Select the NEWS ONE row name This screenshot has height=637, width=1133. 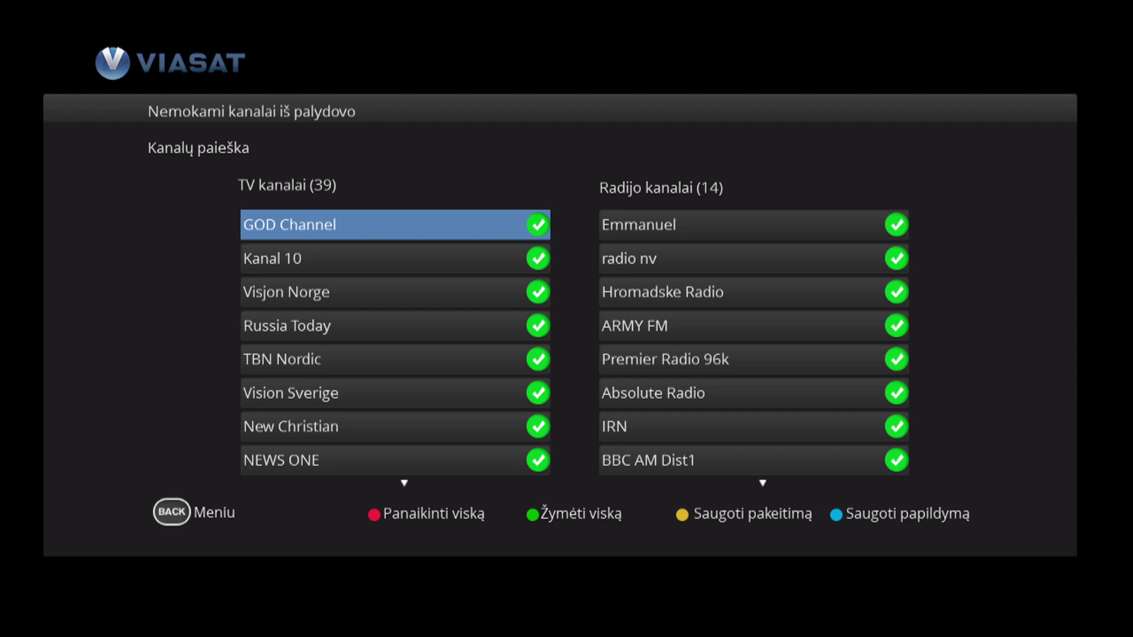point(281,460)
